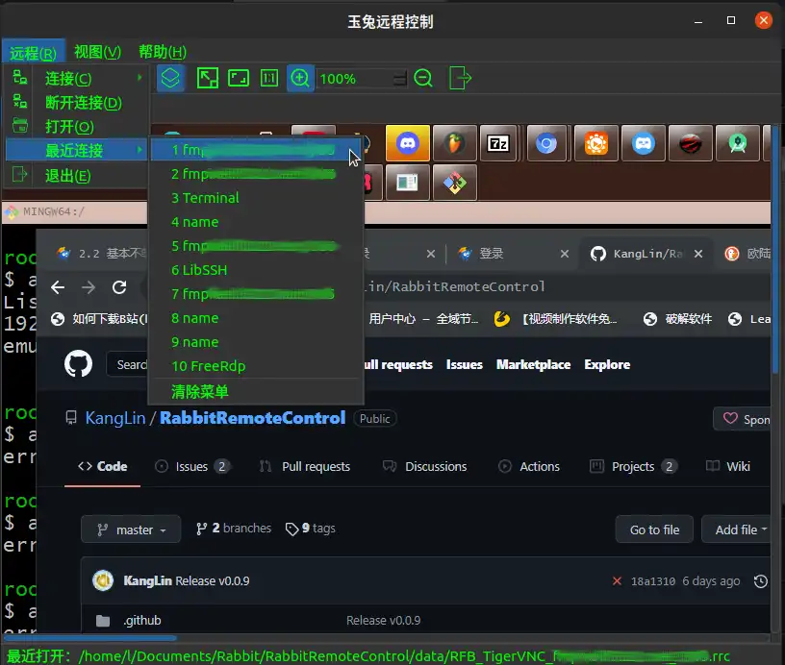Click the layers icon in toolbar
This screenshot has width=785, height=665.
coord(170,79)
